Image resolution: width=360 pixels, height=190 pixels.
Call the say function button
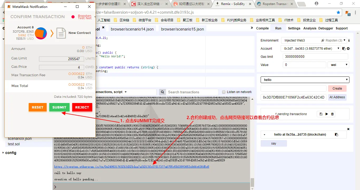click(274, 143)
